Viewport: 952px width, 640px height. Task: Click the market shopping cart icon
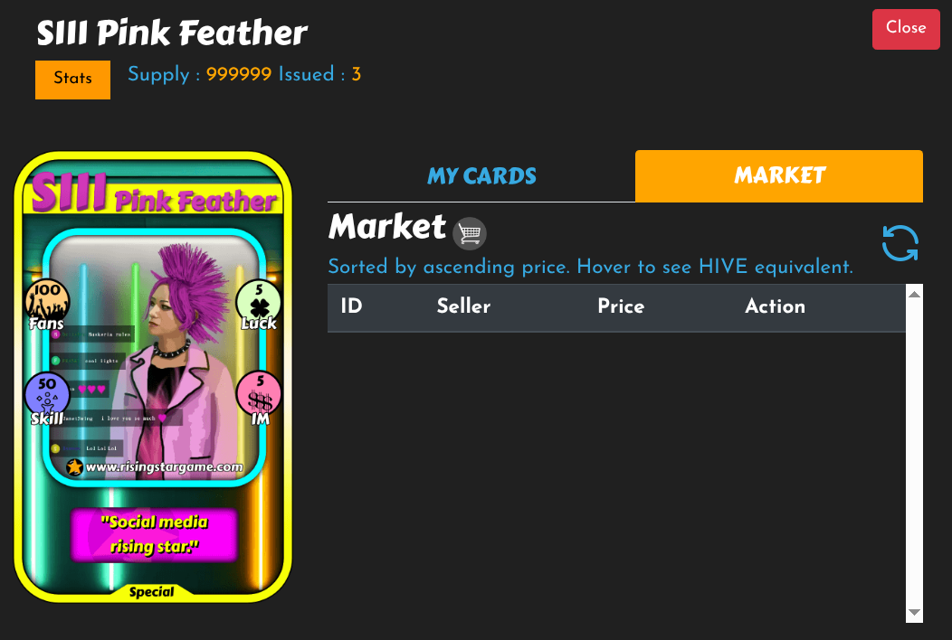coord(470,233)
